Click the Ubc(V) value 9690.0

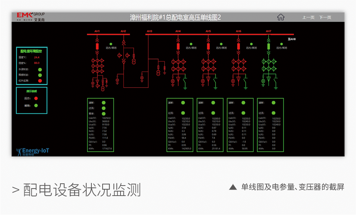point(106,121)
